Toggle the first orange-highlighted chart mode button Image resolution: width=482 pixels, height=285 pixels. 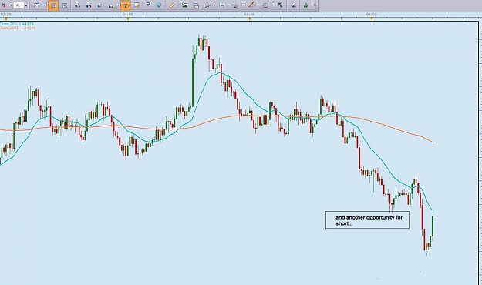pyautogui.click(x=53, y=5)
